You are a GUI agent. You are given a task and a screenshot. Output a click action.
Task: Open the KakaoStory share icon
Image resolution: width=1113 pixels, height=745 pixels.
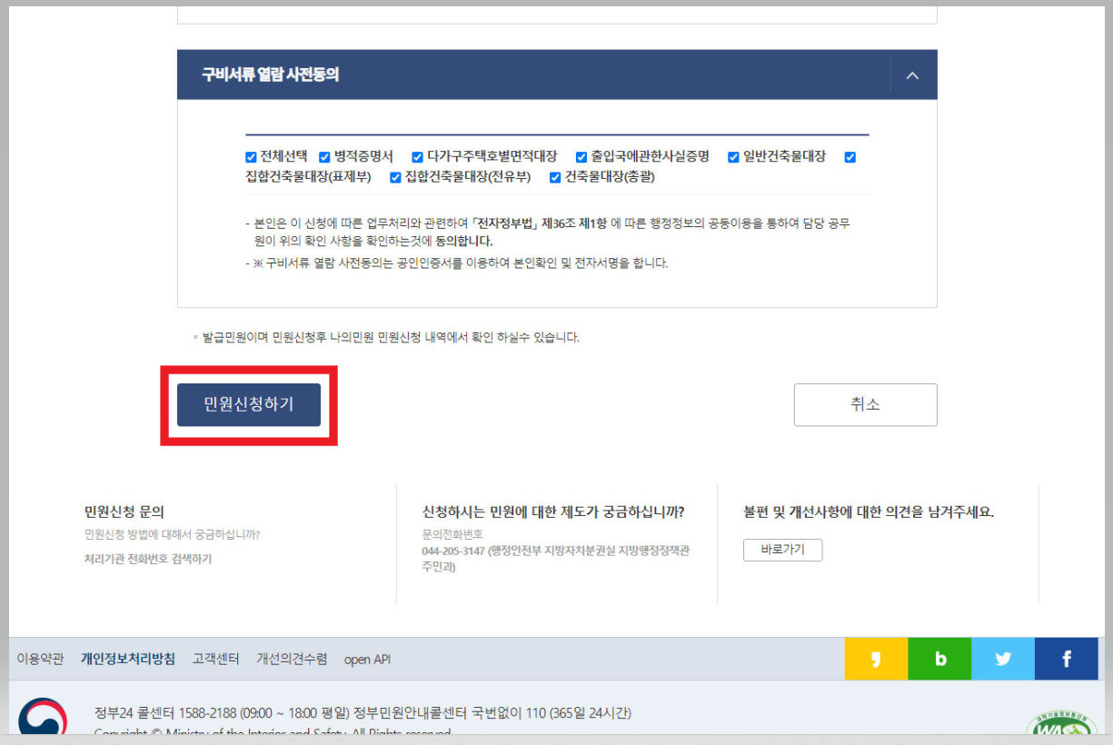tap(876, 659)
